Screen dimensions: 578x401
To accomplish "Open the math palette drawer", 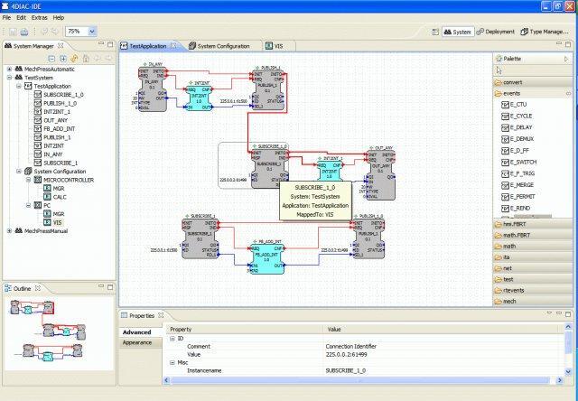I will (x=532, y=247).
